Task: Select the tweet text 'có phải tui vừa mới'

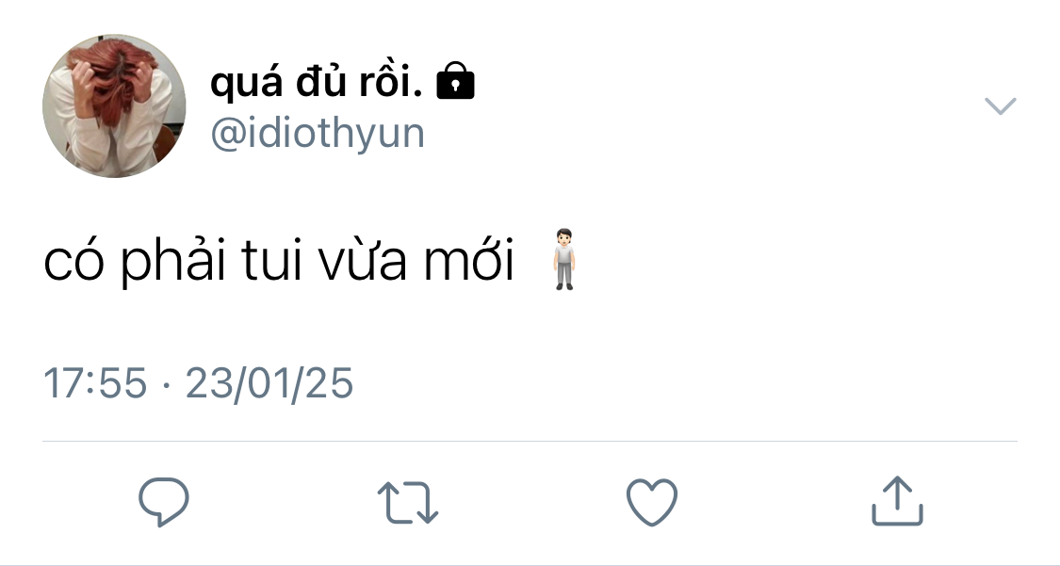Action: click(x=279, y=260)
